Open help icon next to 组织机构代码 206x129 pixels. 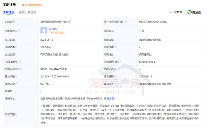tap(120, 62)
